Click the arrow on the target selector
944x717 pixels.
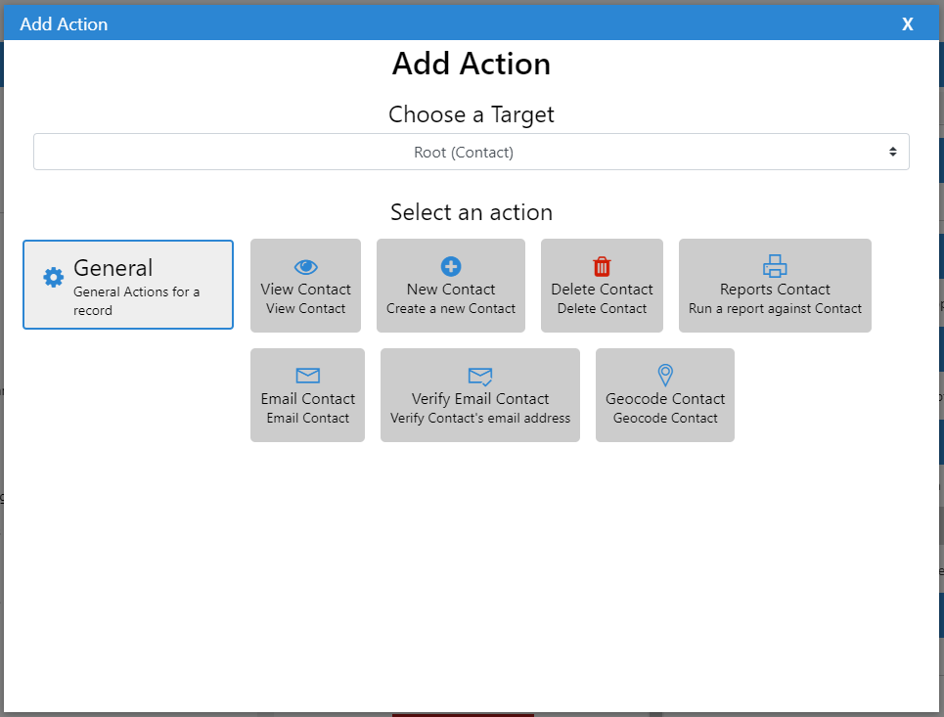(x=892, y=153)
